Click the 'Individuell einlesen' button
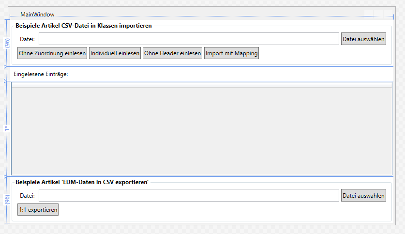Screen dimensions: 405x234 point(115,53)
